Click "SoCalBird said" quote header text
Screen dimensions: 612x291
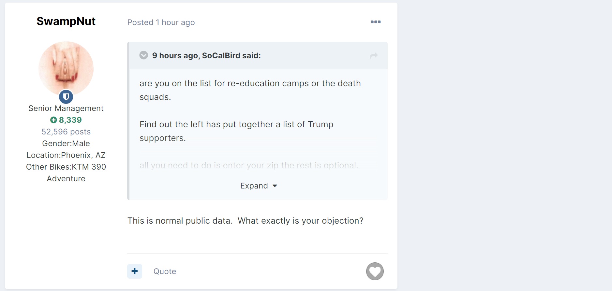(x=206, y=56)
